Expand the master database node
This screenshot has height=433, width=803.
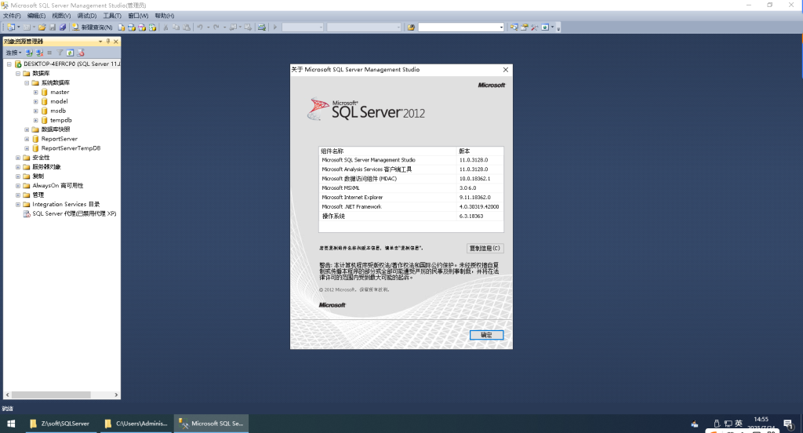[36, 93]
